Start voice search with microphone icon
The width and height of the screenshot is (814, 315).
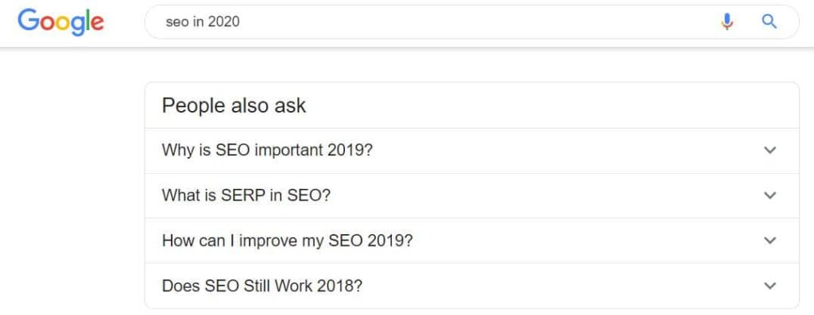point(727,21)
